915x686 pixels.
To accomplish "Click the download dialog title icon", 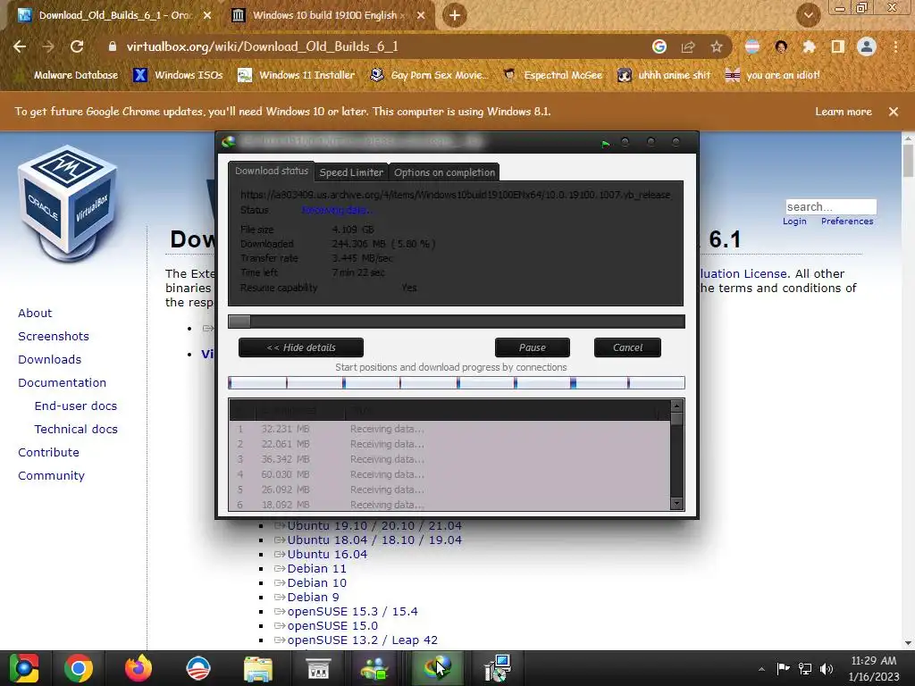I will pos(229,142).
